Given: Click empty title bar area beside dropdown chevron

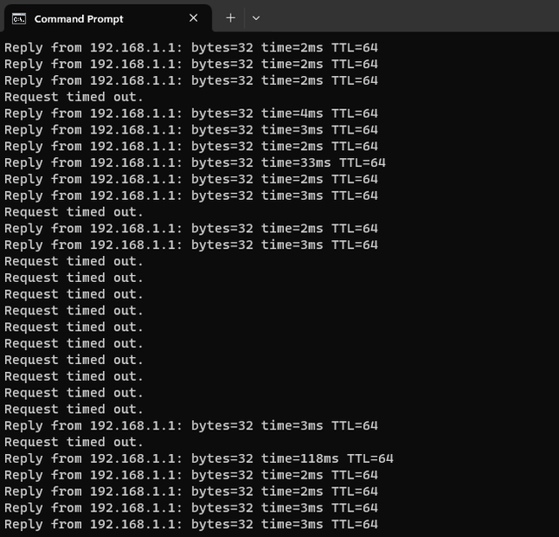Looking at the screenshot, I should (410, 16).
